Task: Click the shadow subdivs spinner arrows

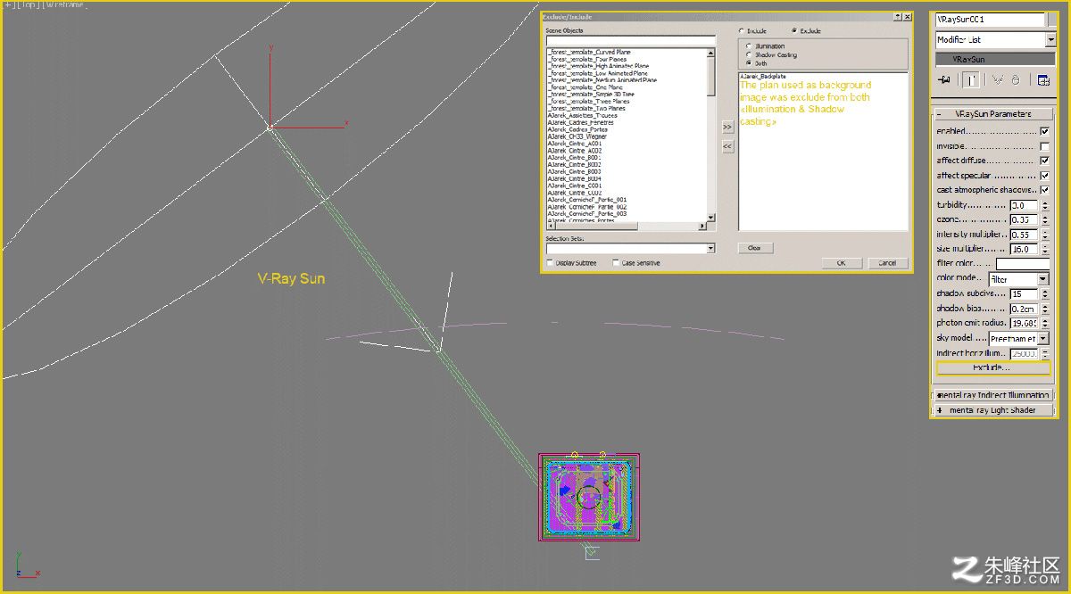Action: [1044, 294]
